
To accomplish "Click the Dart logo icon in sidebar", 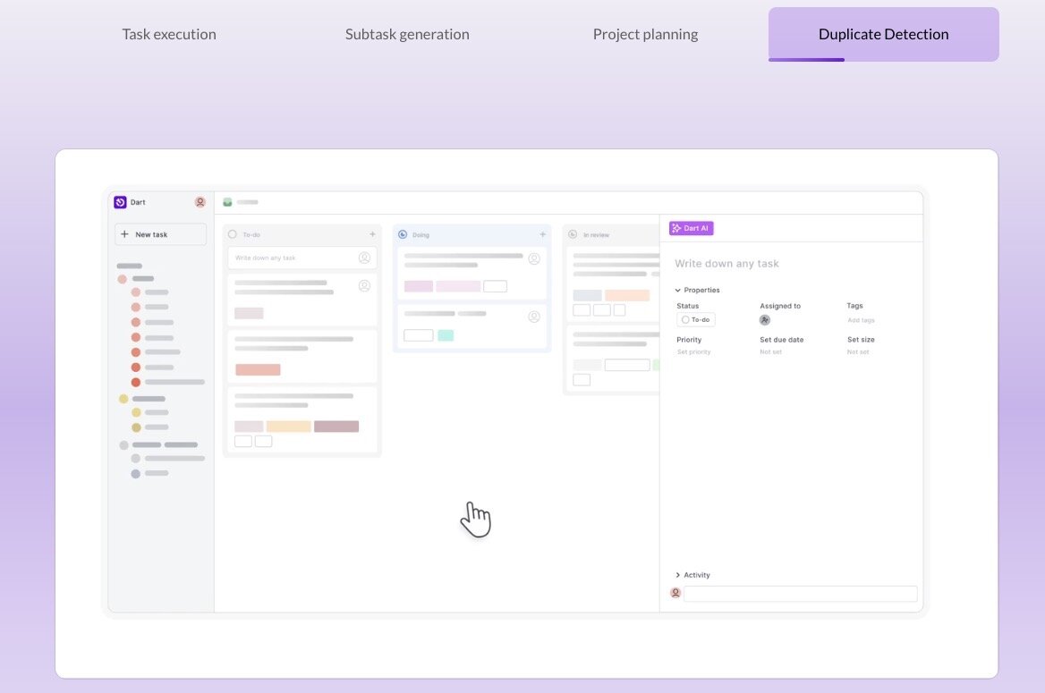I will (120, 202).
